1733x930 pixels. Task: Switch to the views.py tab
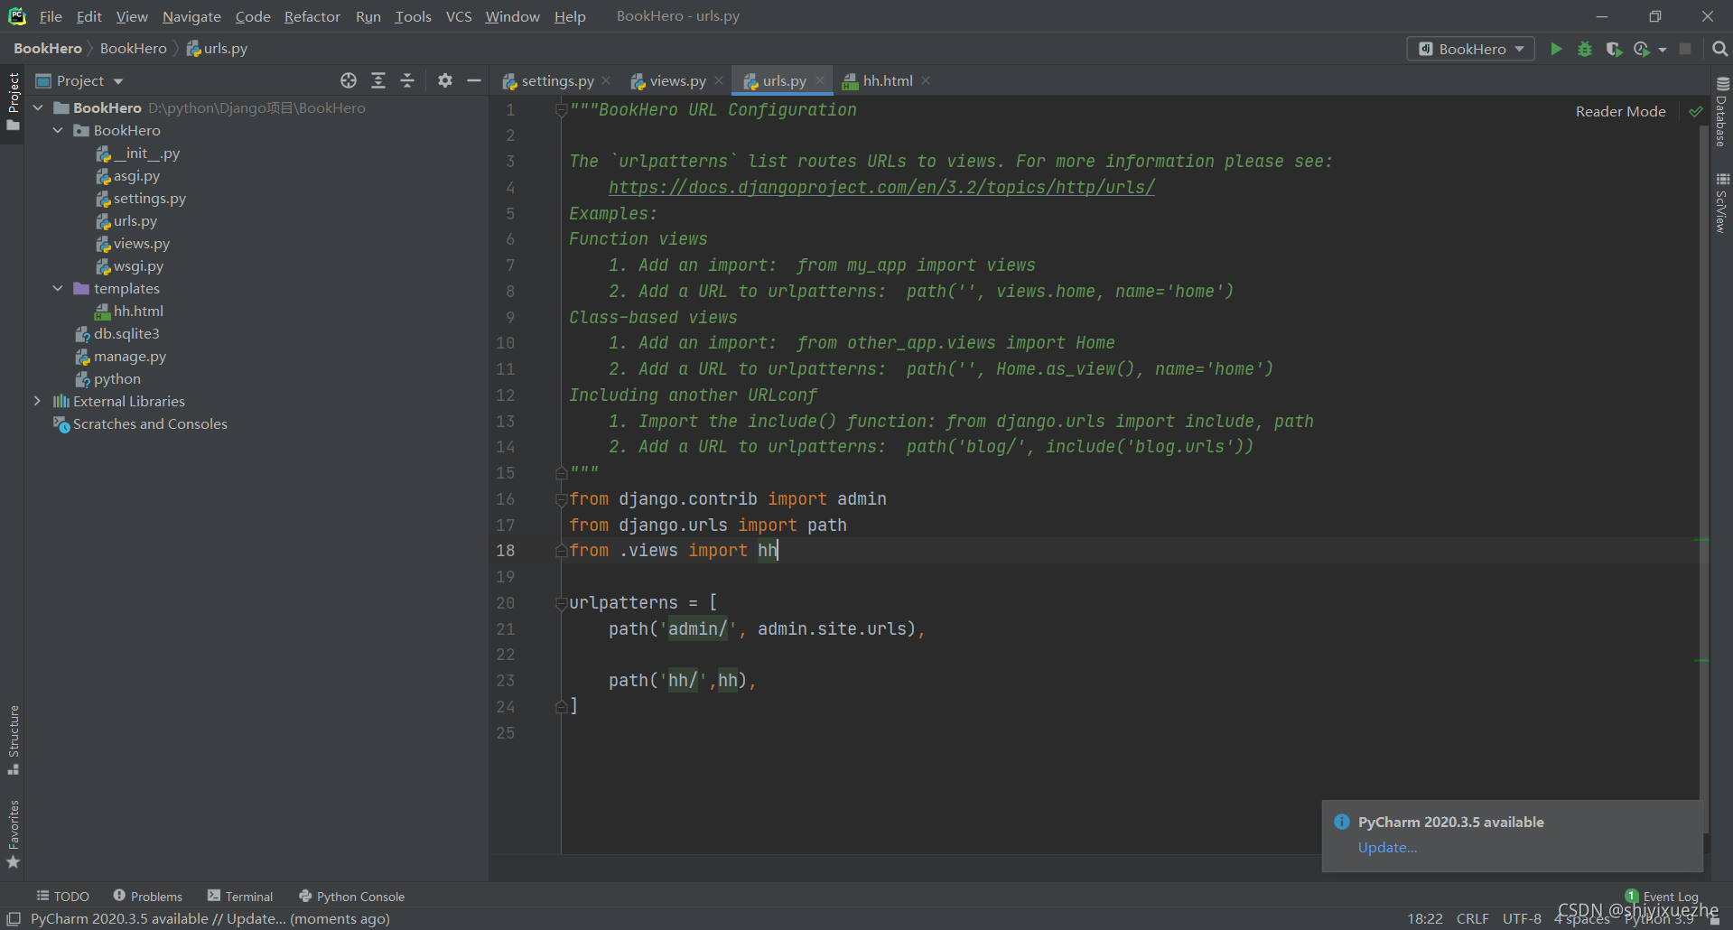pos(676,80)
